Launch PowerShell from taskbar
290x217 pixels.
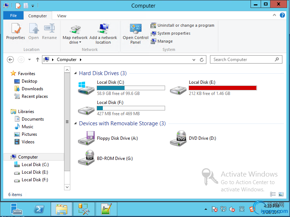tap(39, 209)
